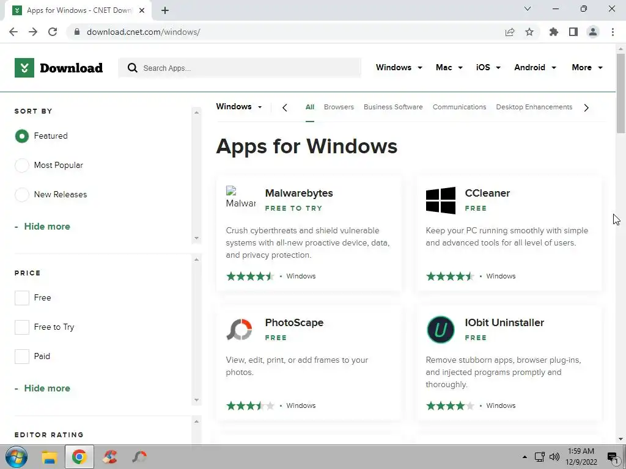
Task: Click the previous categories left arrow
Action: (285, 107)
